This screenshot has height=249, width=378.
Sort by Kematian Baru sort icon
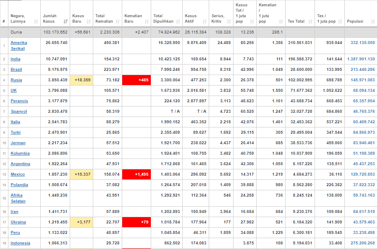coord(147,21)
